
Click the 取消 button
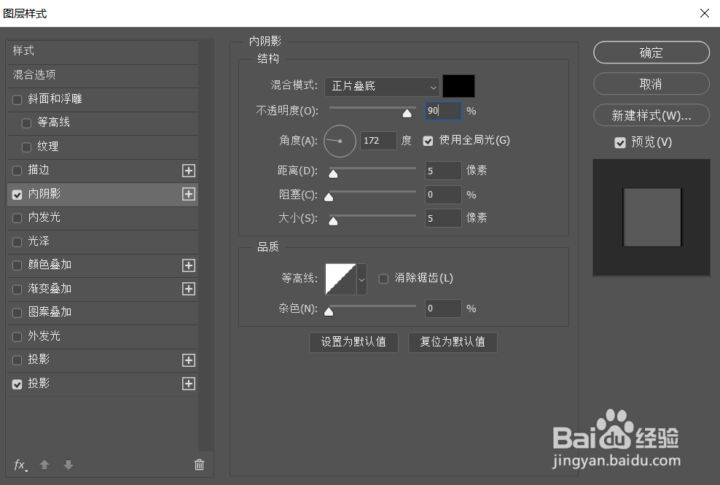pyautogui.click(x=651, y=84)
